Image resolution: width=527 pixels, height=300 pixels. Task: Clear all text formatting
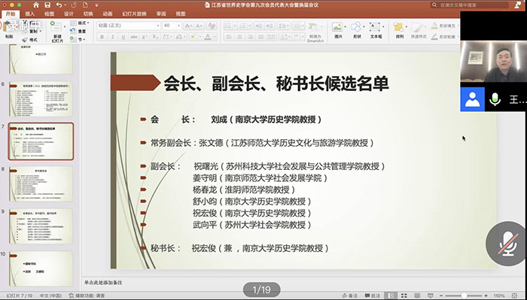[212, 26]
